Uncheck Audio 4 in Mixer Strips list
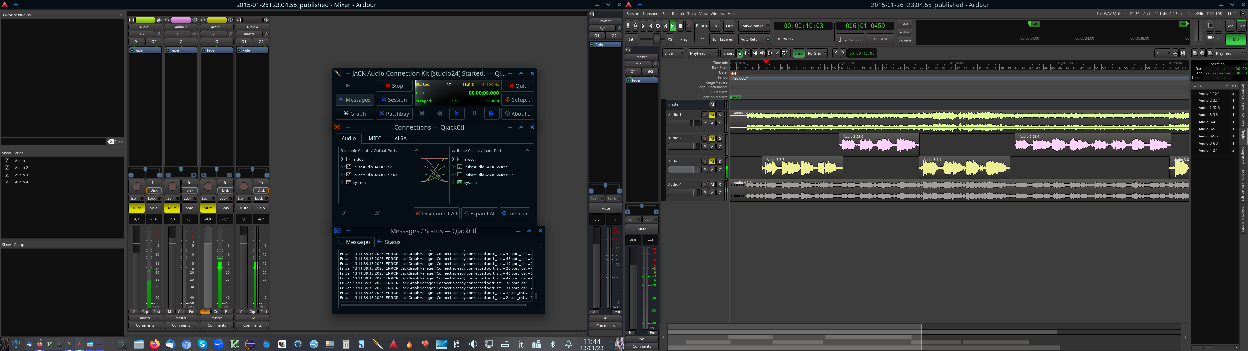The height and width of the screenshot is (351, 1248). click(7, 182)
